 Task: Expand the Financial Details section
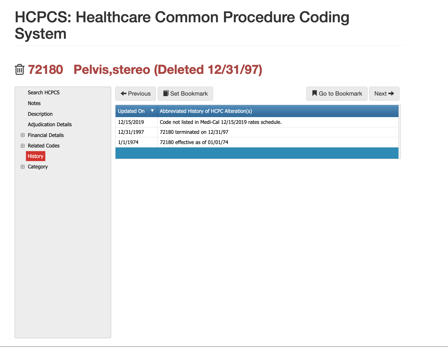[23, 135]
